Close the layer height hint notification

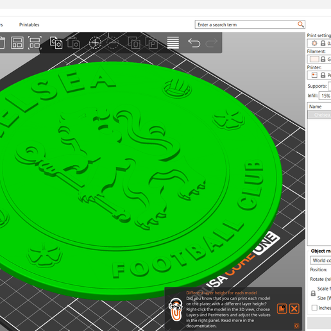(294, 309)
